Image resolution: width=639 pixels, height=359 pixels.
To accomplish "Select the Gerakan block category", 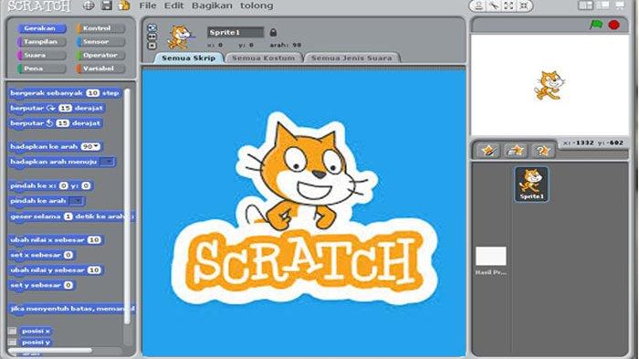I will coord(42,28).
